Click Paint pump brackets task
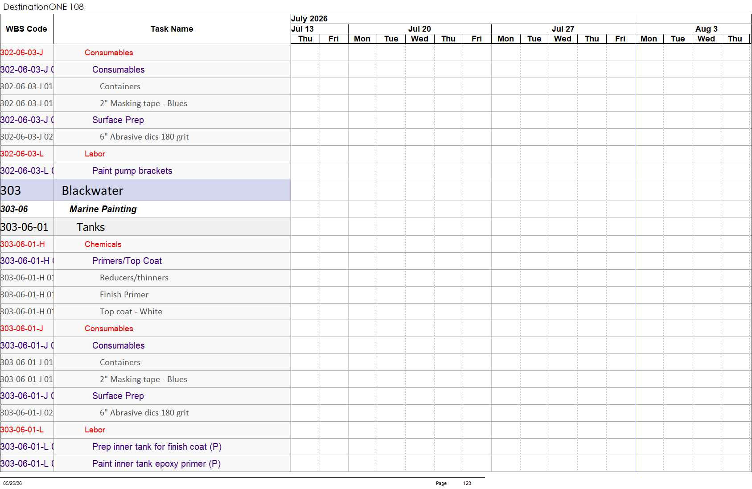752x489 pixels. pyautogui.click(x=132, y=171)
